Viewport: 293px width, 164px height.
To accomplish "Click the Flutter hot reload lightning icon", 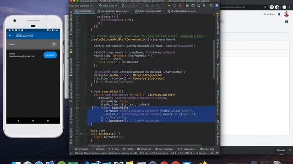I will click(169, 6).
